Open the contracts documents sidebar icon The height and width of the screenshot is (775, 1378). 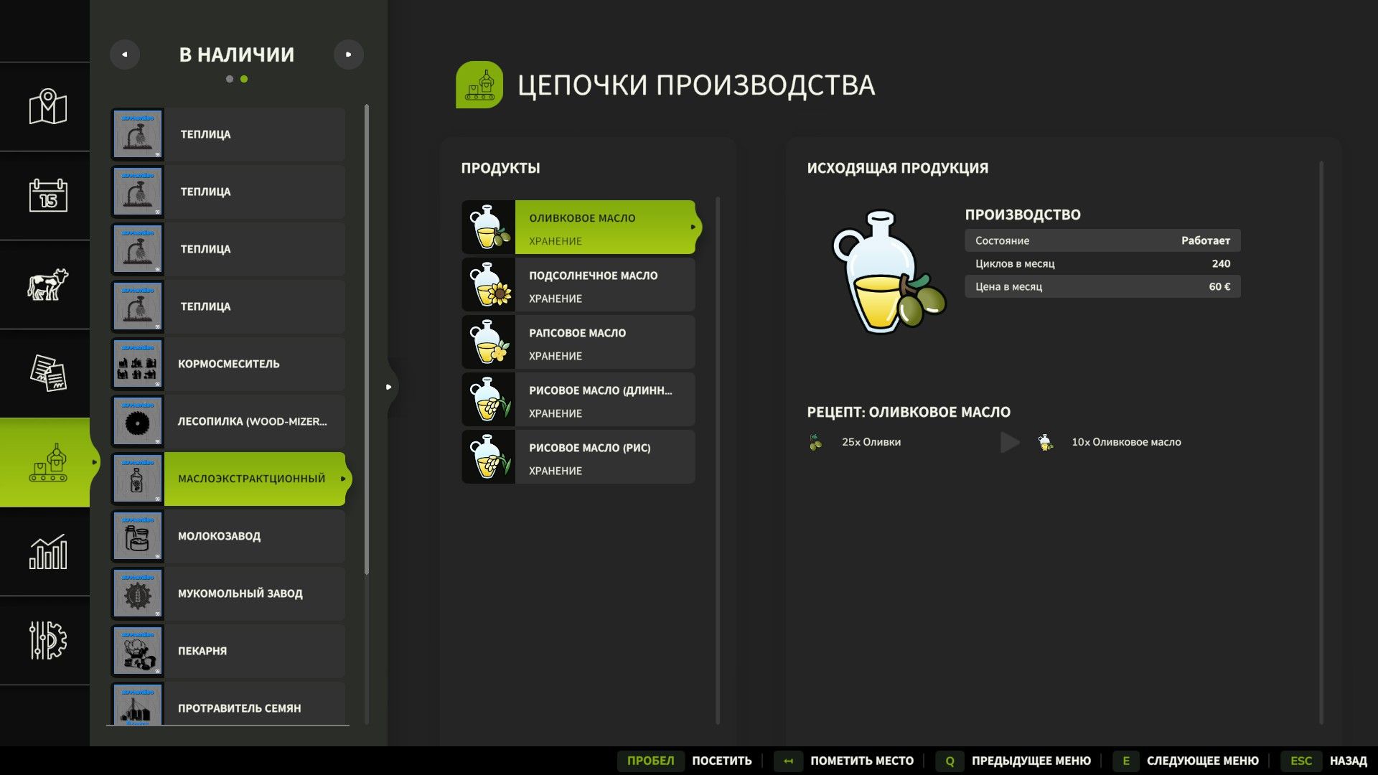pos(48,373)
